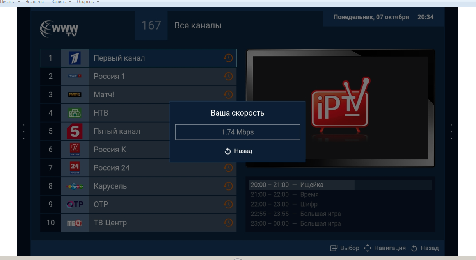Open the Печать menu
This screenshot has width=476, height=260.
[x=7, y=2]
